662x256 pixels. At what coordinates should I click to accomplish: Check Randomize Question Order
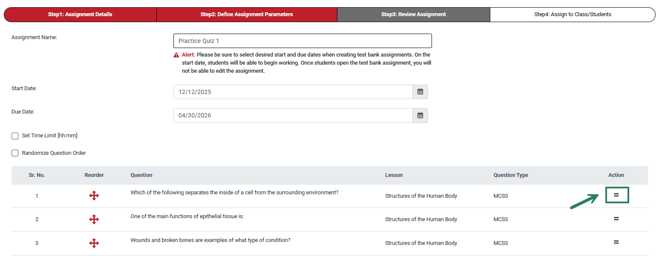click(15, 153)
